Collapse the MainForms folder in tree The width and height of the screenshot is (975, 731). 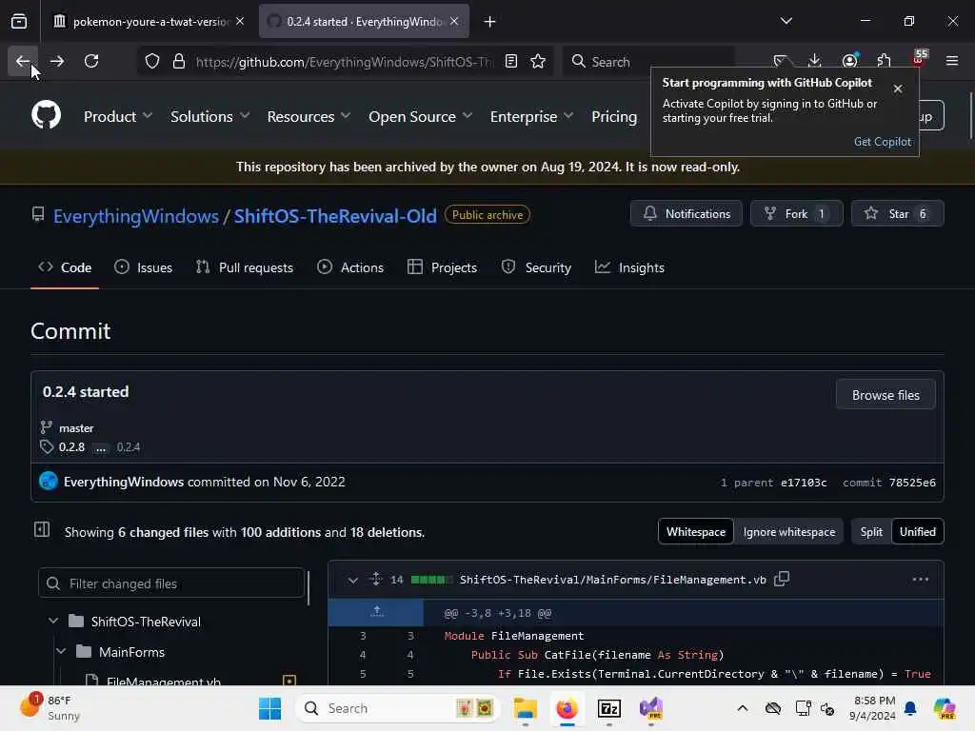(x=61, y=651)
